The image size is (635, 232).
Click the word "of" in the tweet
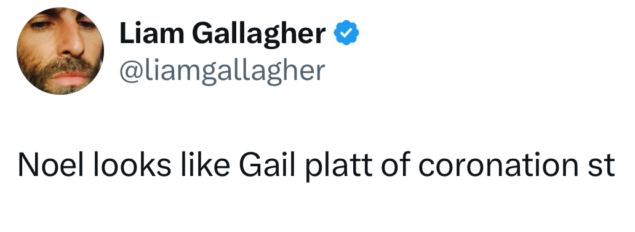(x=395, y=165)
